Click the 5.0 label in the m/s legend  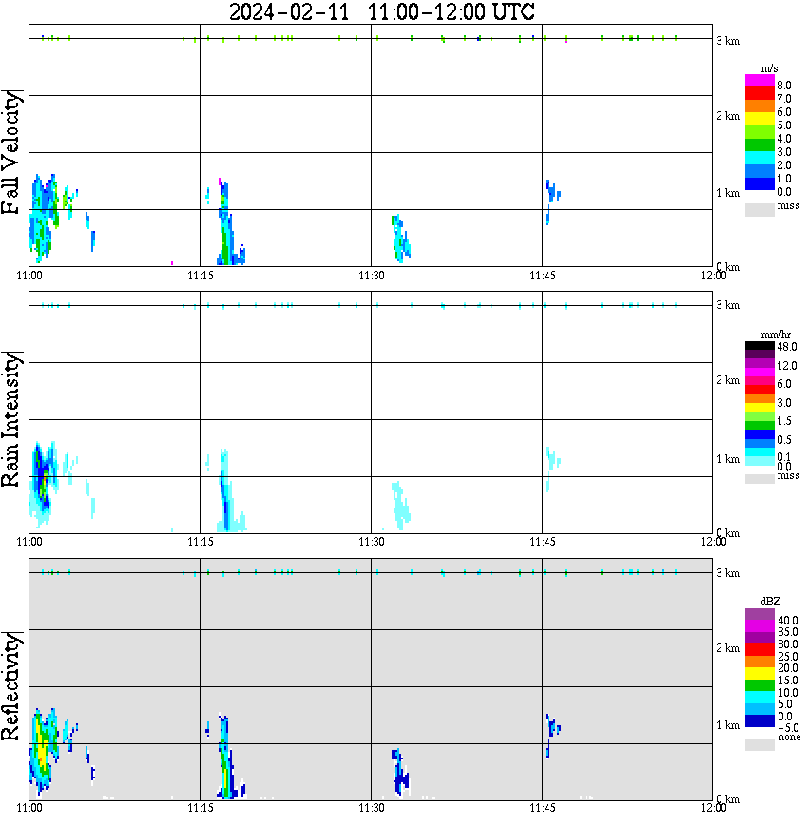coord(784,125)
